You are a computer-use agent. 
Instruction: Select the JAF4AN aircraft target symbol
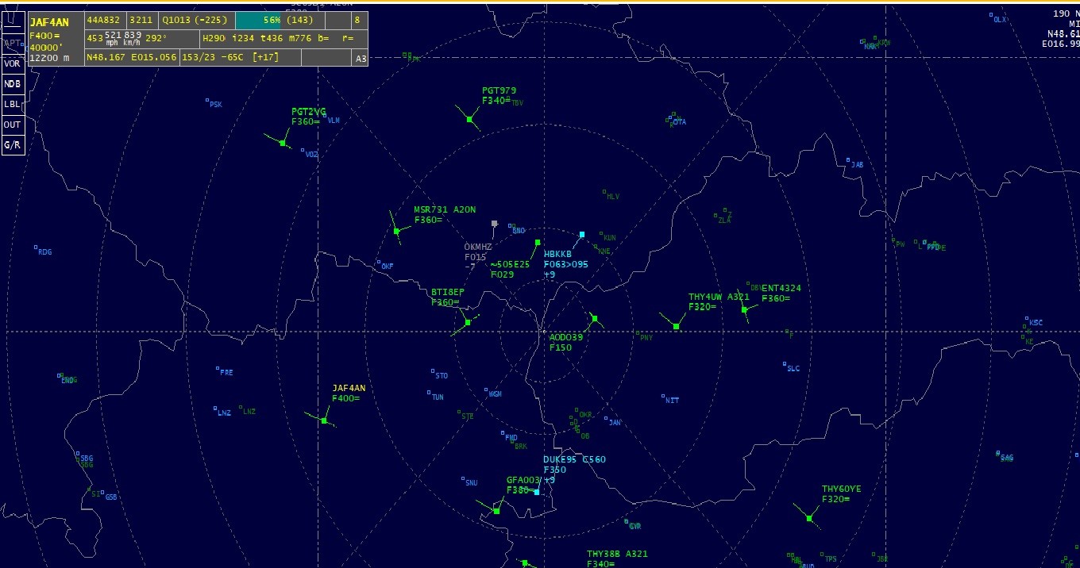coord(324,420)
